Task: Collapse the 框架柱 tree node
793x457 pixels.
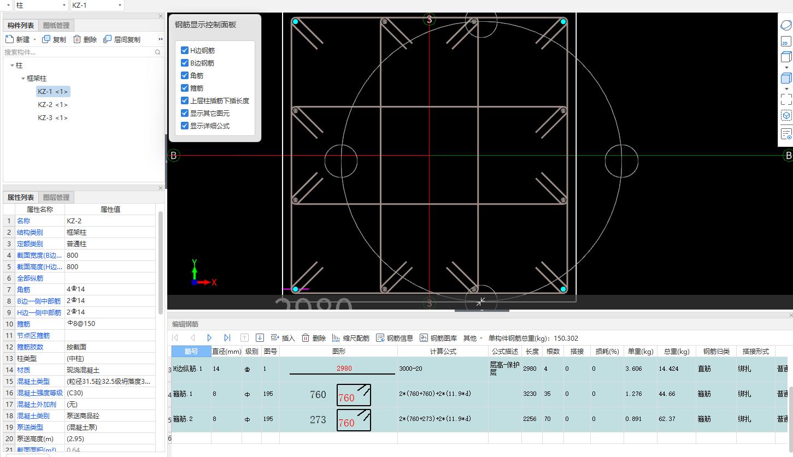Action: [x=23, y=79]
